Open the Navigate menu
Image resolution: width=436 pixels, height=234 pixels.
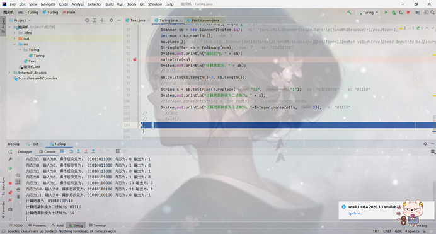click(x=48, y=4)
